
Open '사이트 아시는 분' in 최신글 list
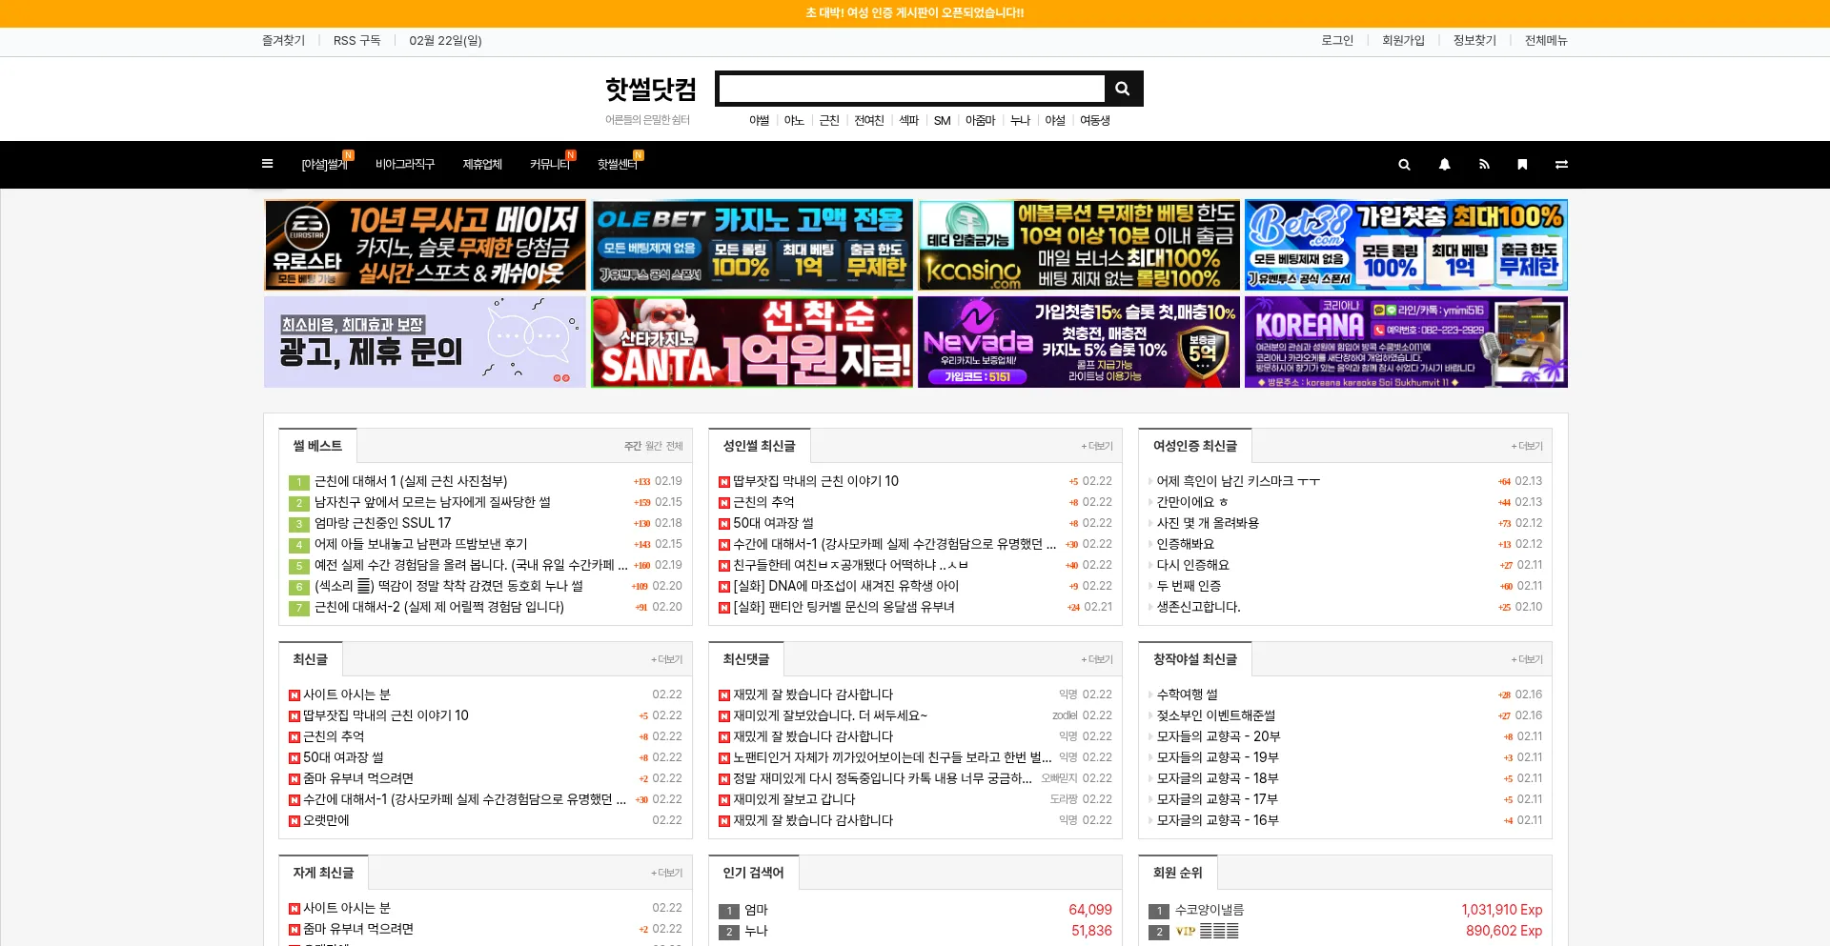pyautogui.click(x=347, y=695)
